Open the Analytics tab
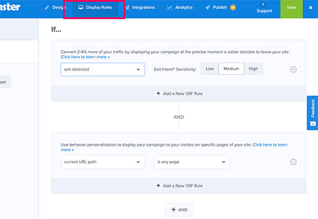 (x=180, y=8)
